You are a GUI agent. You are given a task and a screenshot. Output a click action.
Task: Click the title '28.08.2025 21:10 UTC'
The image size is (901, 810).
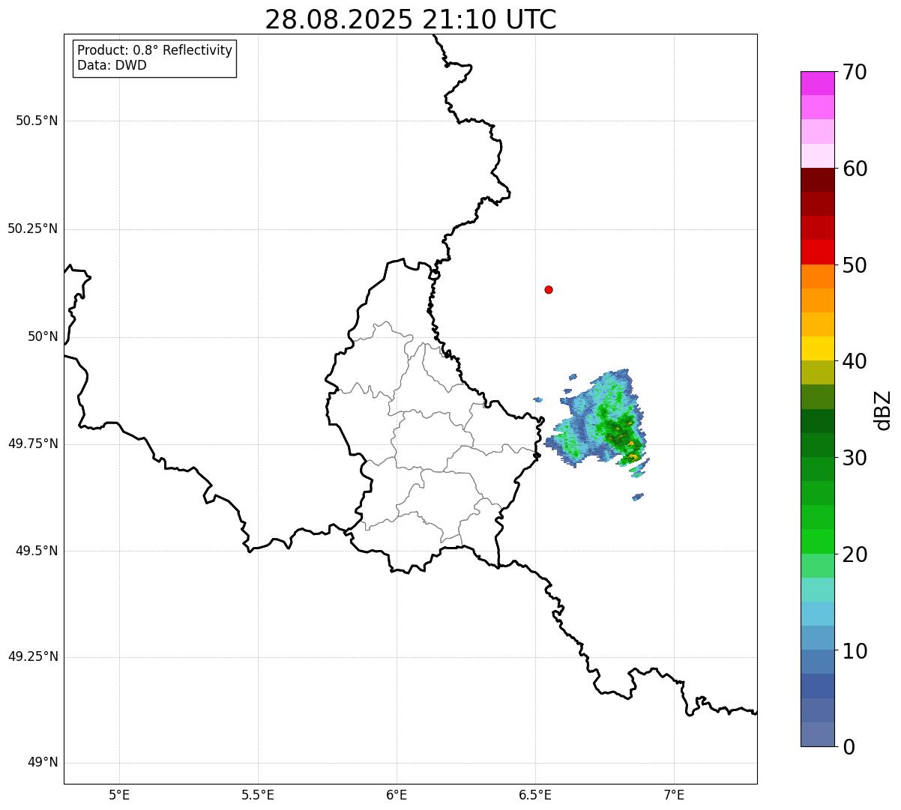(x=411, y=19)
